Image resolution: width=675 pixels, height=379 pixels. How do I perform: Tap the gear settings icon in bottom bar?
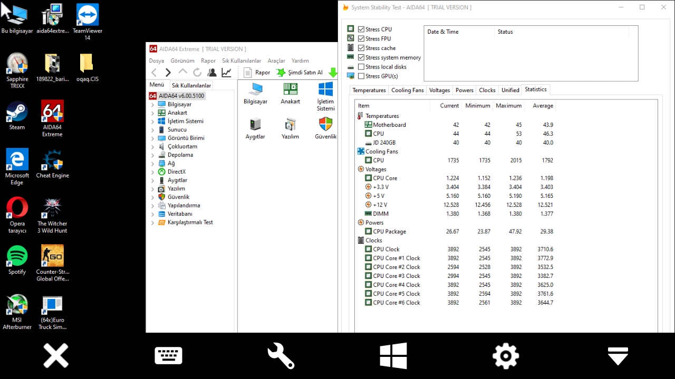tap(506, 356)
